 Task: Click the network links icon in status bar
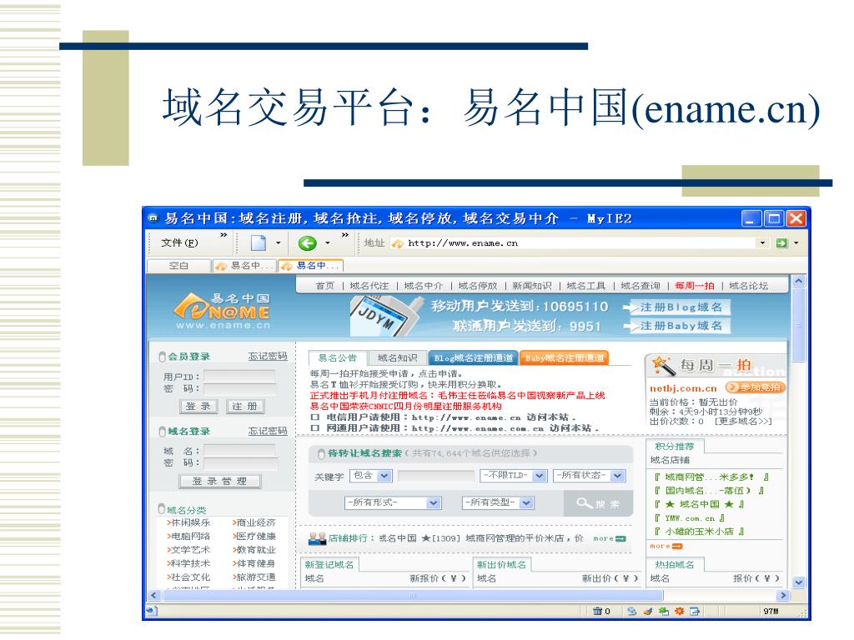click(632, 611)
